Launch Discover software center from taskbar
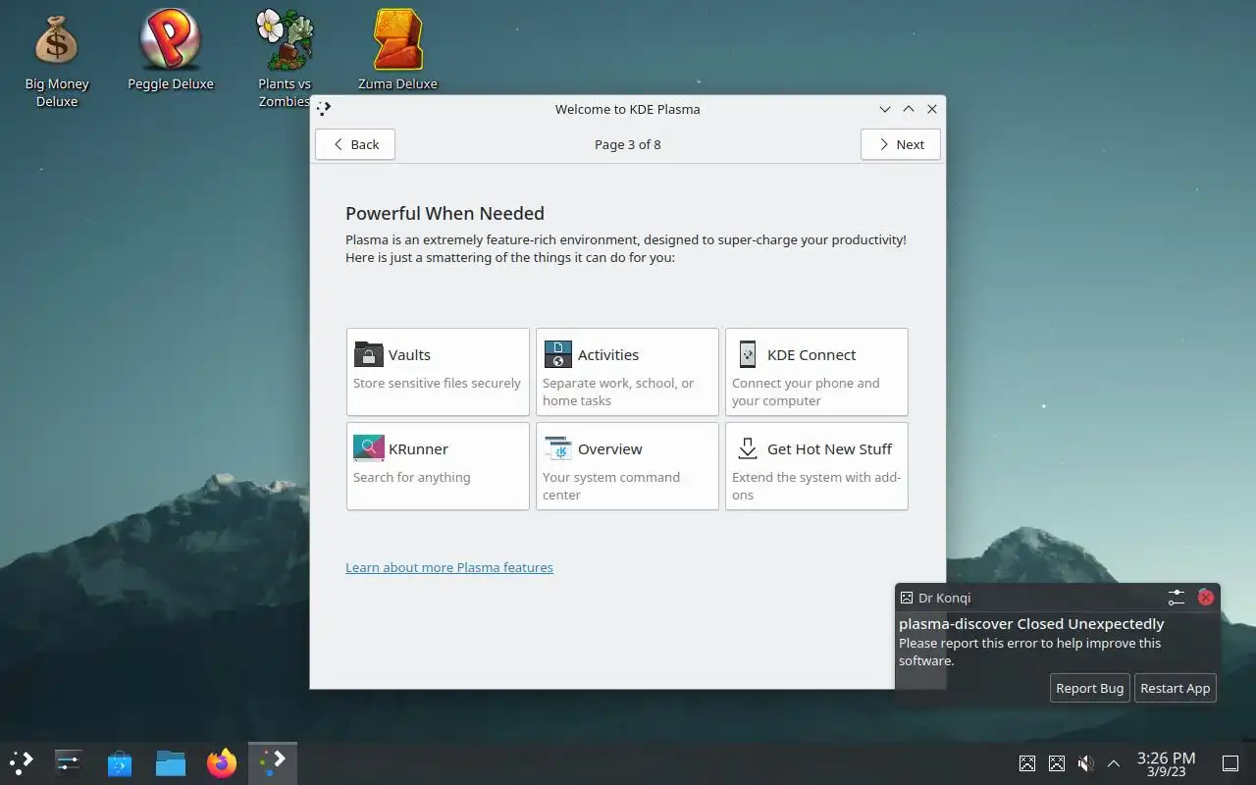The height and width of the screenshot is (785, 1256). point(120,762)
